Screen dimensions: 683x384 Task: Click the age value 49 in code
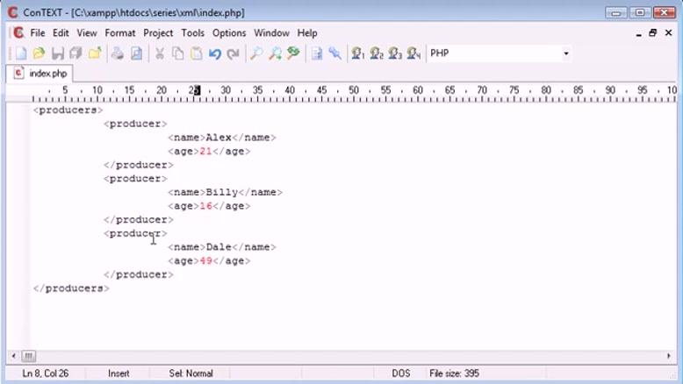(205, 261)
